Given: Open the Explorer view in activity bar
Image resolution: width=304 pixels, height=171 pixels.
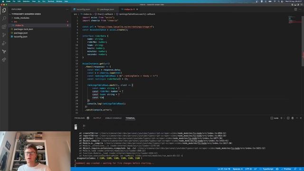Looking at the screenshot, I should click(x=4, y=10).
